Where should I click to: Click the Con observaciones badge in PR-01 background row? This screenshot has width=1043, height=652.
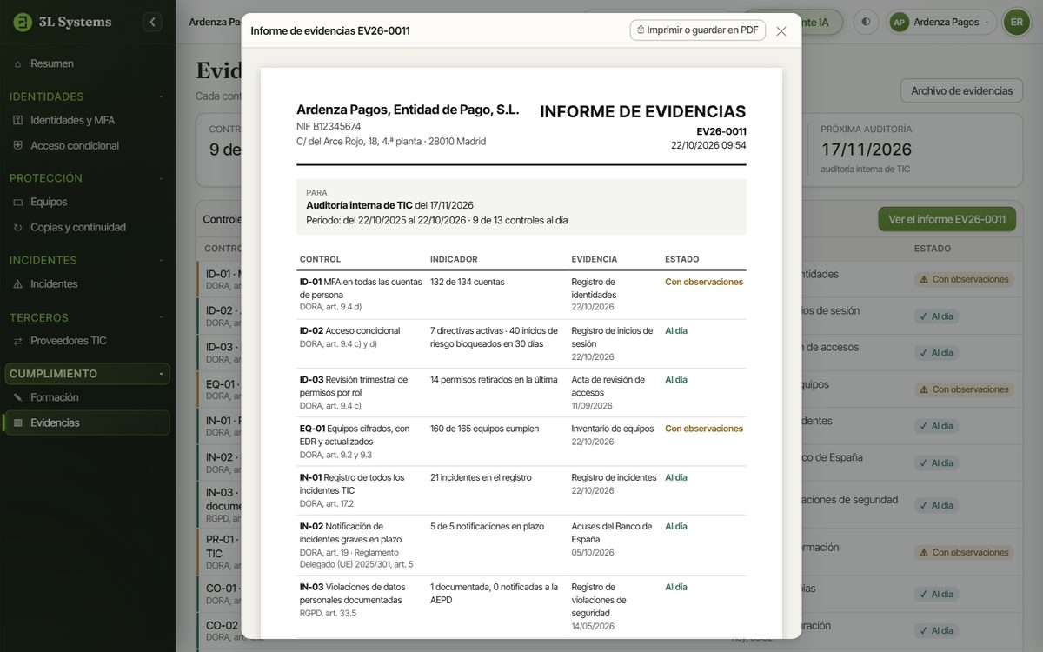point(964,552)
